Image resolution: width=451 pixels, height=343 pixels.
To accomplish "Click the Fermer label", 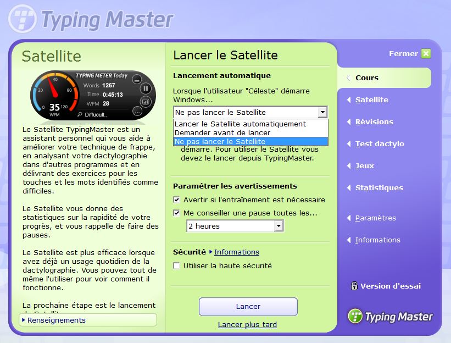I will coord(403,53).
